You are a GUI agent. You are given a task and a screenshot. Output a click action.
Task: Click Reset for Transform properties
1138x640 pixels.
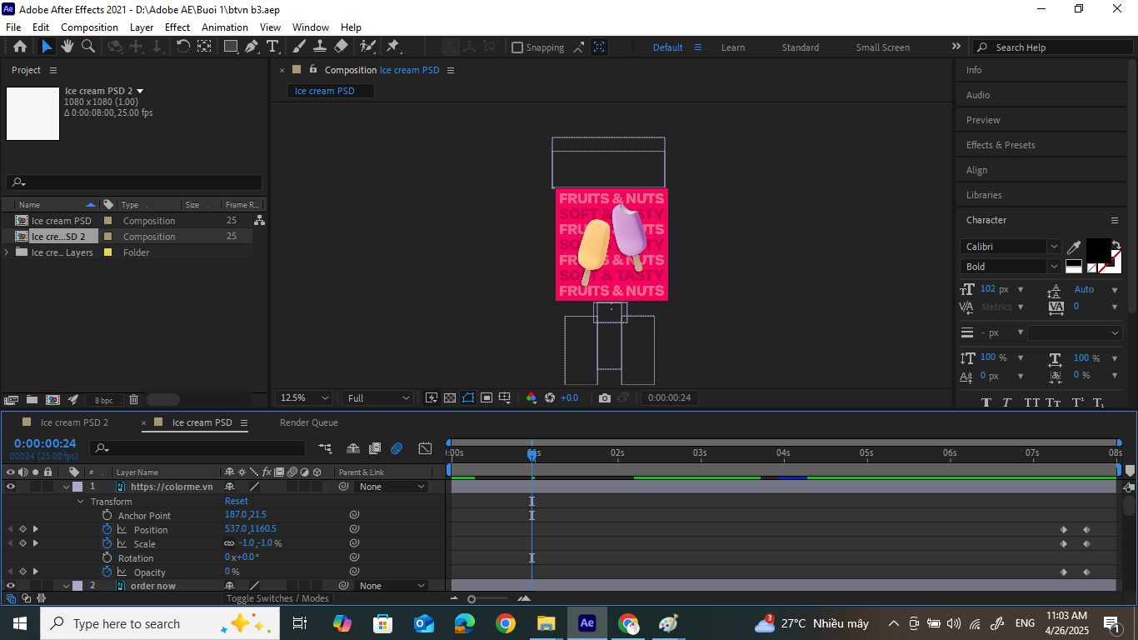[237, 501]
